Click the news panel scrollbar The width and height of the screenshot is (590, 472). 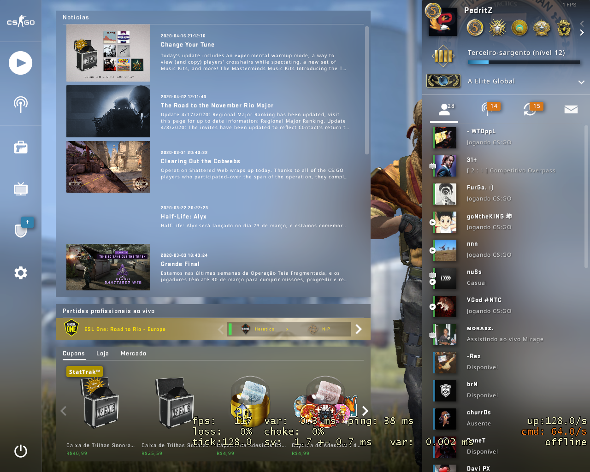coord(367,90)
